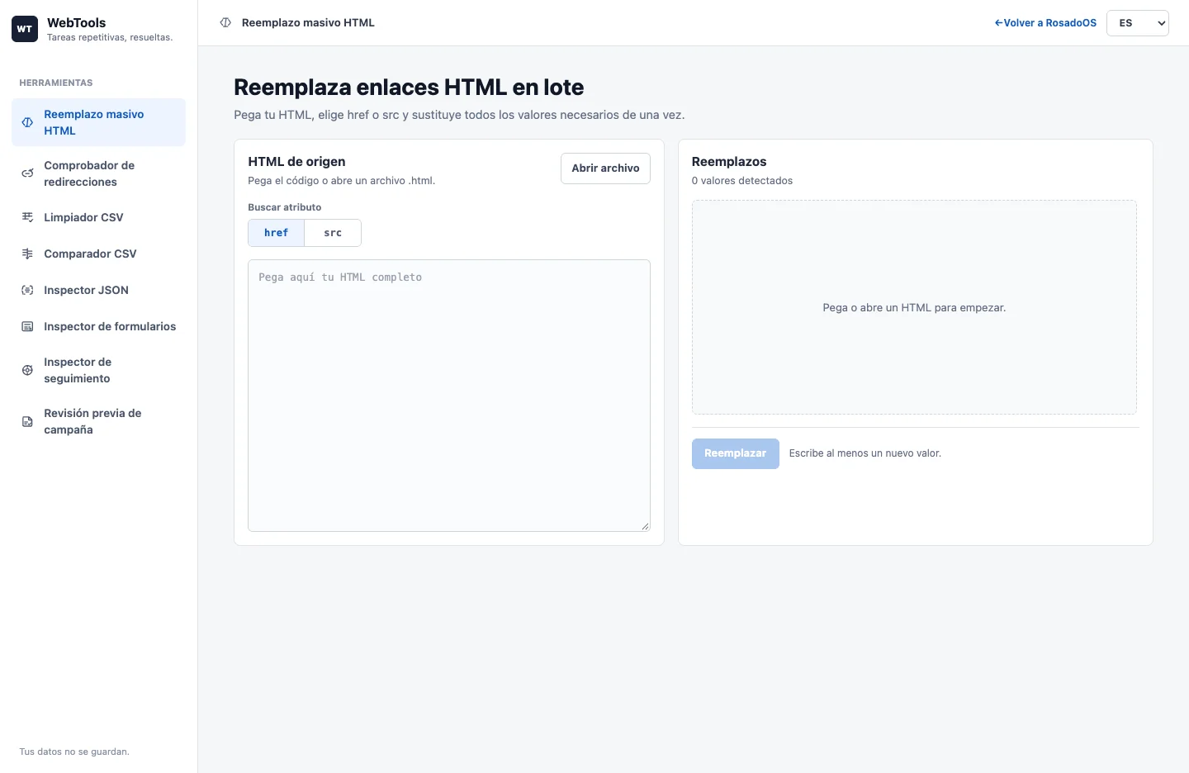Click the 'Escribe al menos un nuevo valor.' hint
1189x773 pixels.
(x=865, y=453)
